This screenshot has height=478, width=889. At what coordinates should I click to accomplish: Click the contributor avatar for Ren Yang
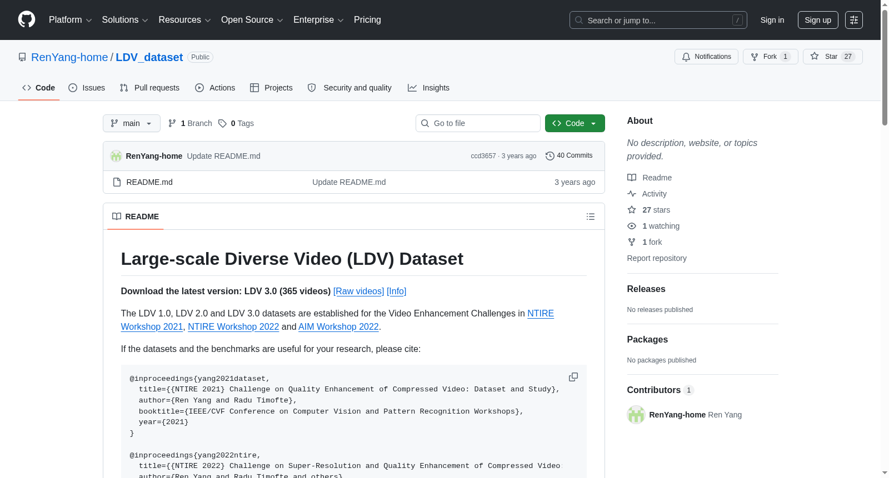click(x=636, y=415)
